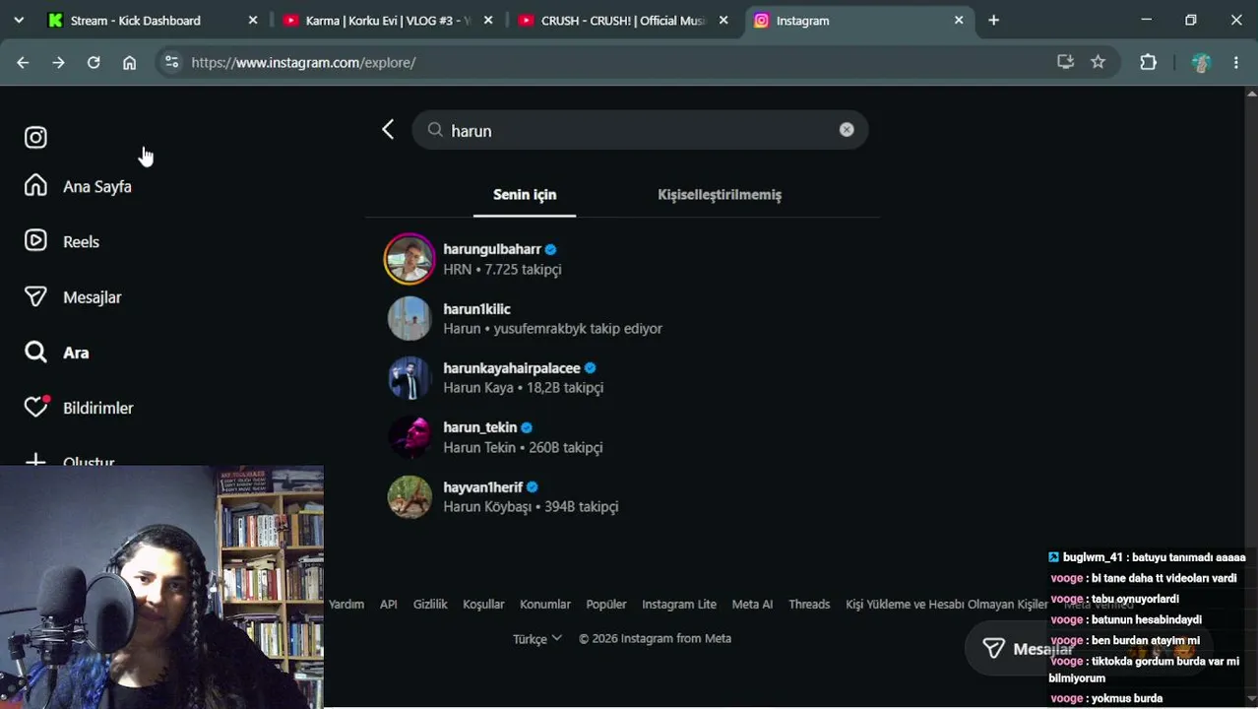Viewport: 1258px width, 709px height.
Task: Clear the harun search text
Action: 847,129
